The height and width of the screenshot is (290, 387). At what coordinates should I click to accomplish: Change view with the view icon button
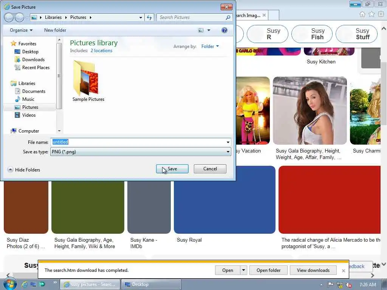[x=201, y=30]
